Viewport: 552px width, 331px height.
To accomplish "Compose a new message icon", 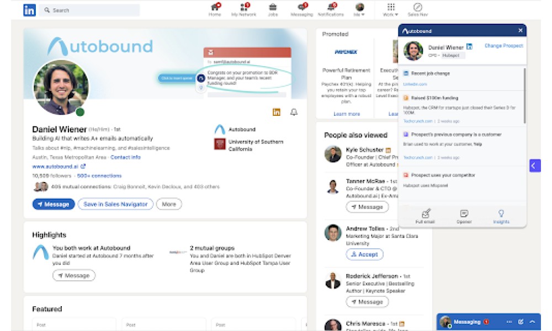I will pos(521,322).
